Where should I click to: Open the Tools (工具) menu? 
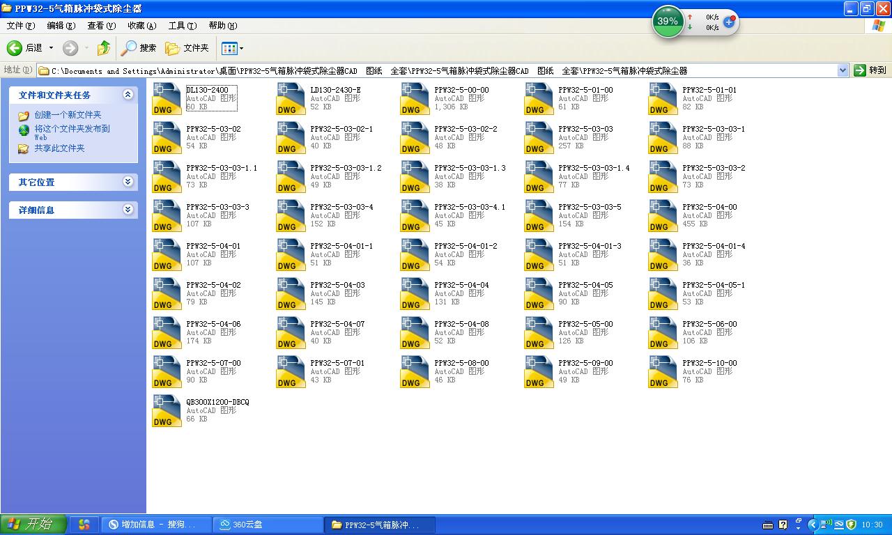182,26
